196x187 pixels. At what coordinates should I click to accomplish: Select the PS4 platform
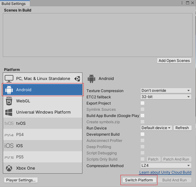[x=43, y=134]
